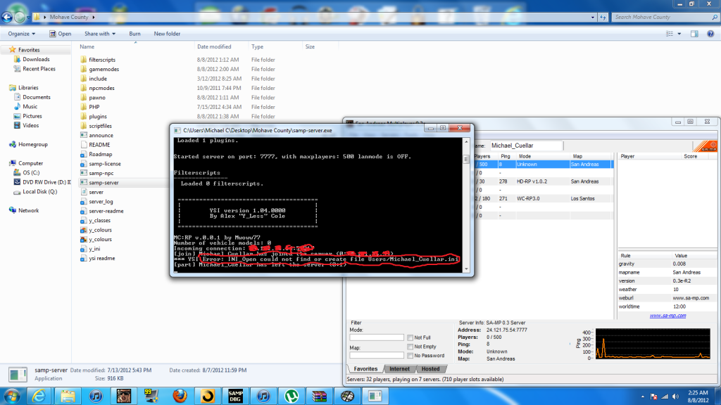Click console window scrollbar up arrow
721x405 pixels.
pos(466,141)
